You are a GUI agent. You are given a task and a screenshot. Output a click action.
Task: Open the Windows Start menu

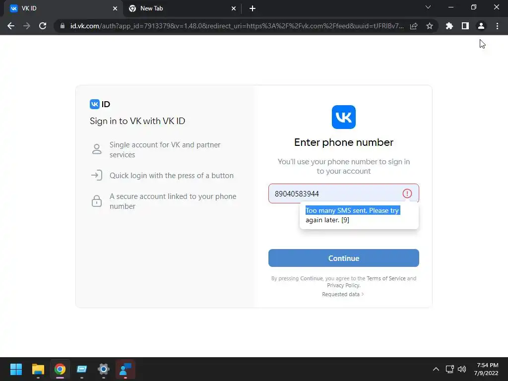click(16, 369)
